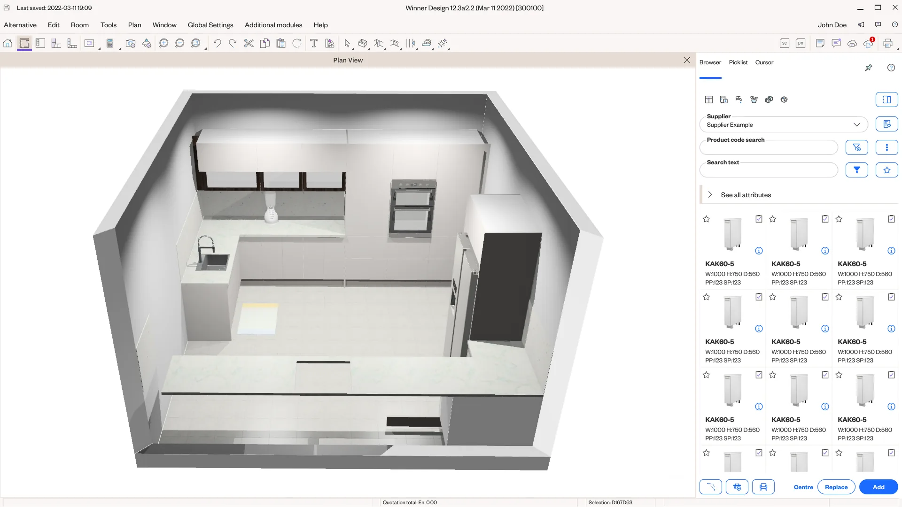Click the cloud notification icon with red badge
The width and height of the screenshot is (902, 507).
(869, 43)
